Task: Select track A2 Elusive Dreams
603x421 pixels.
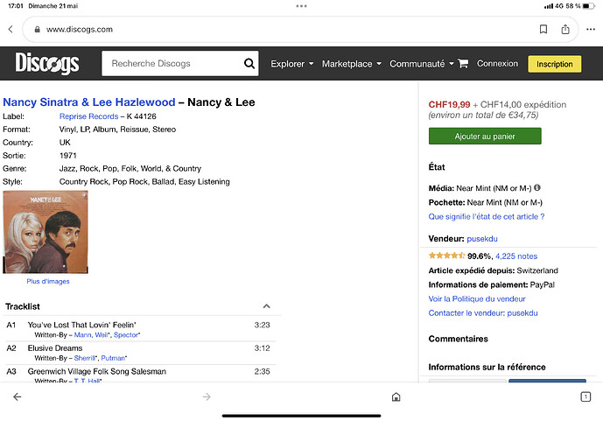Action: 55,348
